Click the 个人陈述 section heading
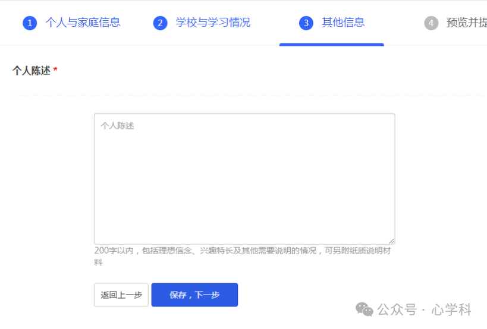The image size is (487, 329). click(x=32, y=71)
